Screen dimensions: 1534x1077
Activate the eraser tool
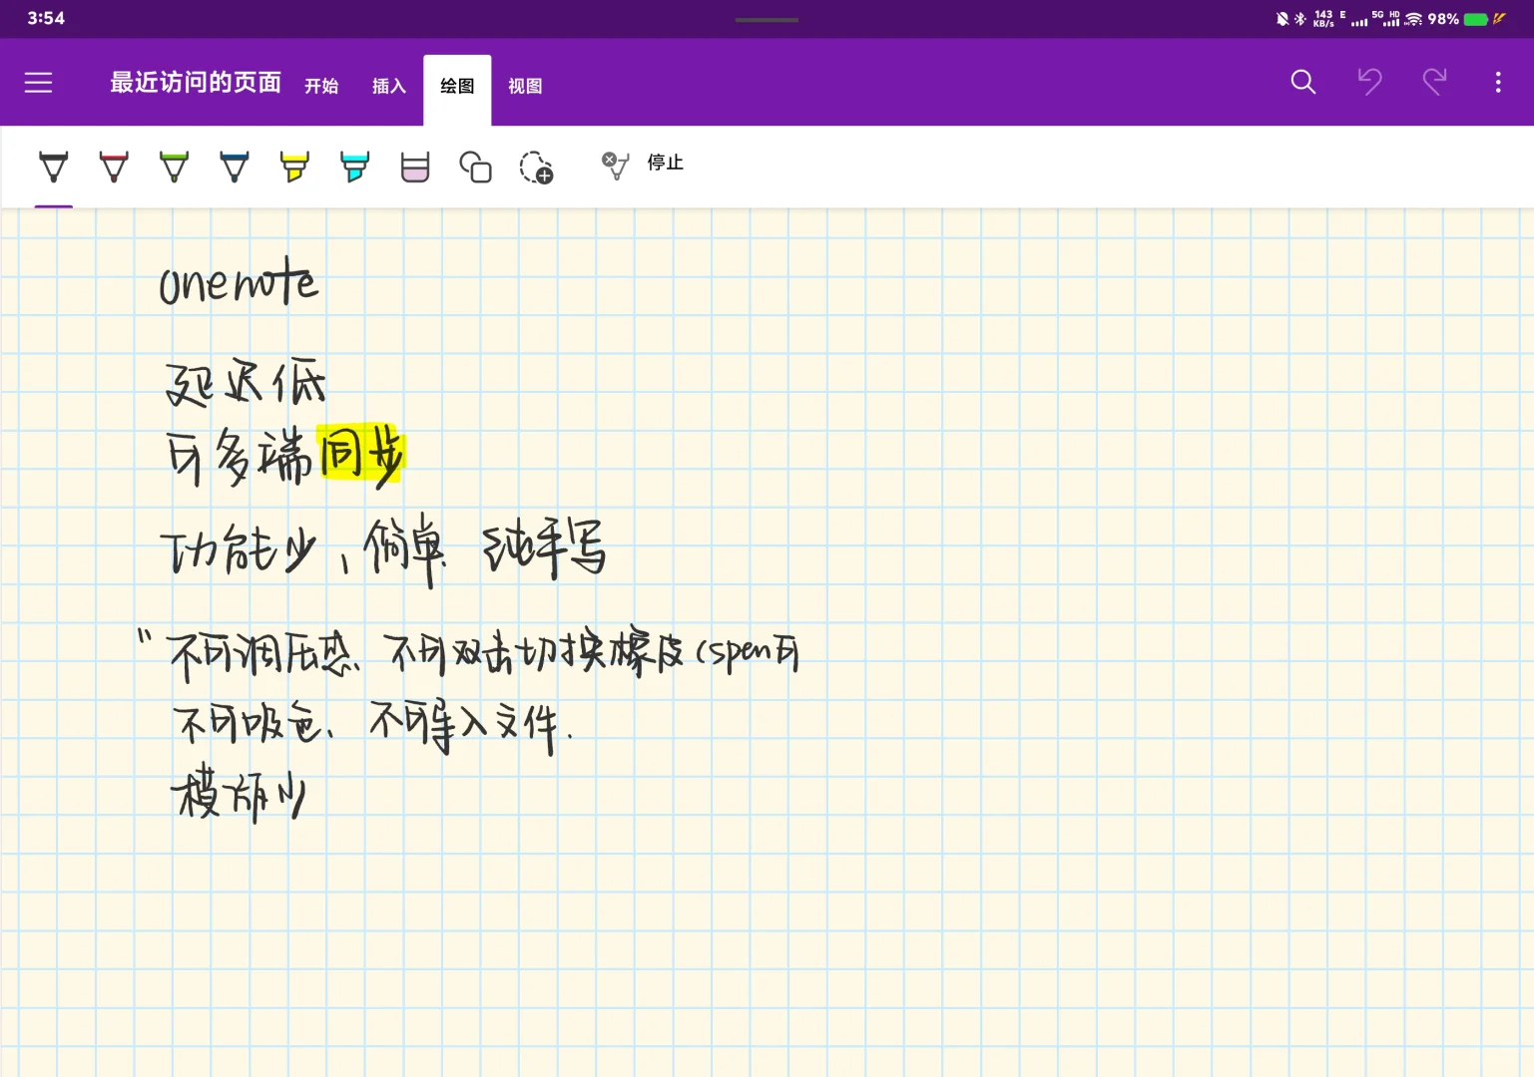(415, 167)
